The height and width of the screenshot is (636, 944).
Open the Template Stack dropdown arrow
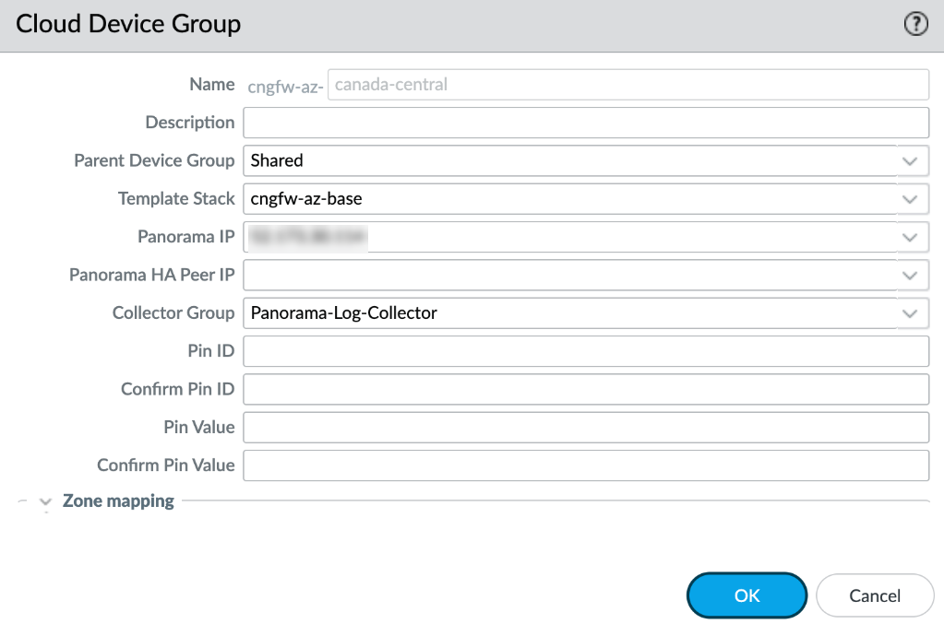tap(910, 198)
